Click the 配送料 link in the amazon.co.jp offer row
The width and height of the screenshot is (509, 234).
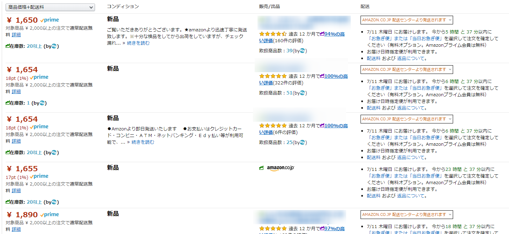click(x=373, y=196)
